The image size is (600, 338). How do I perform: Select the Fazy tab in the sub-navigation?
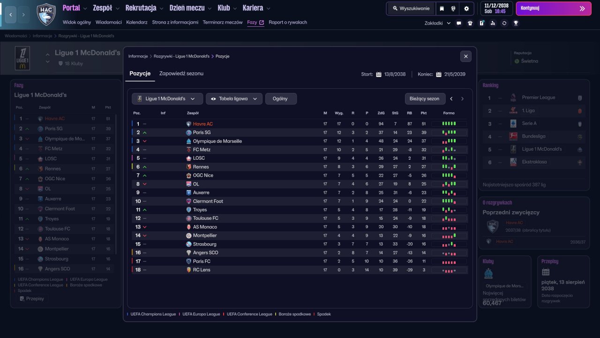(x=255, y=22)
